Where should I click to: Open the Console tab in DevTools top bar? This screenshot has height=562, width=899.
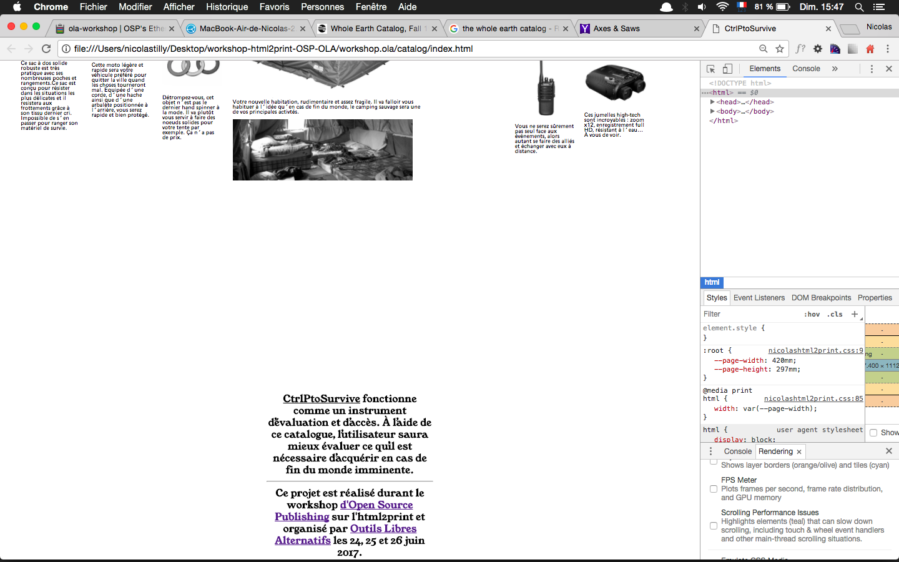[806, 69]
